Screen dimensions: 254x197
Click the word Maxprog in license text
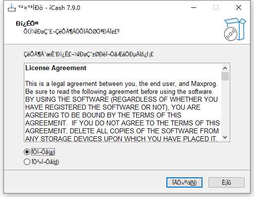204,83
